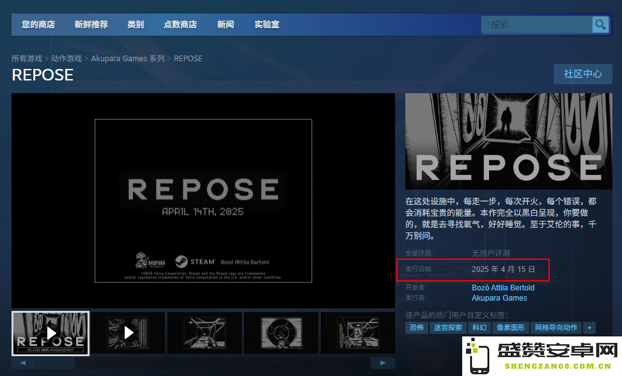Open 您的商店 menu

coord(38,24)
